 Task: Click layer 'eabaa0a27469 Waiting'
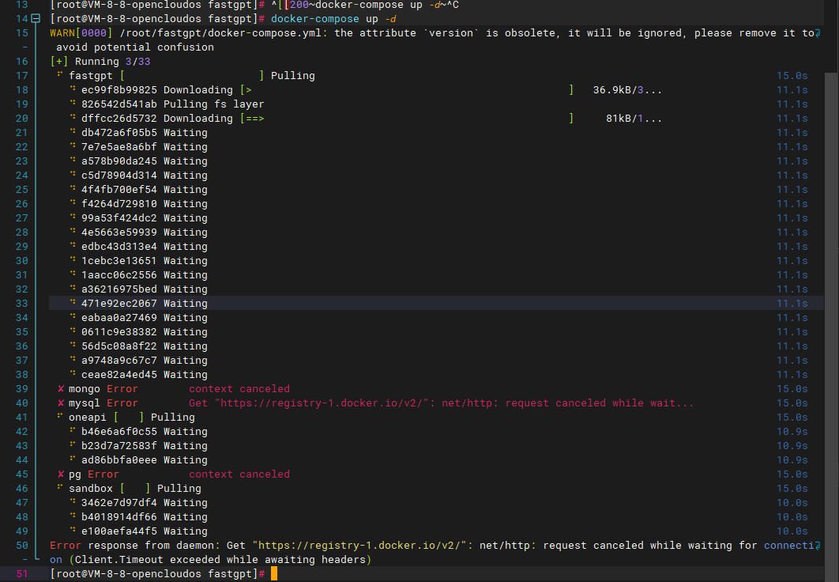tap(144, 318)
